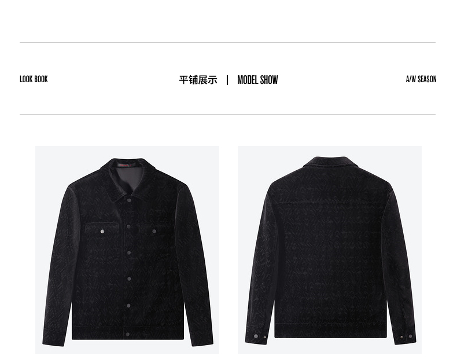457x359 pixels.
Task: Click the LOOK BOOK label
Action: (34, 79)
